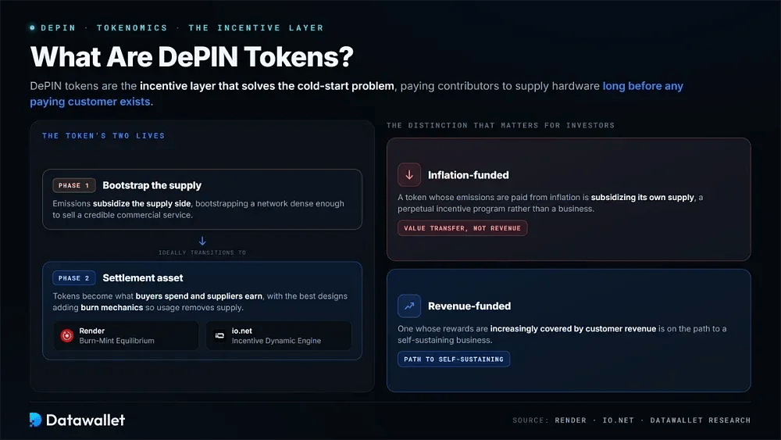Click the blue arrow between the phases
This screenshot has height=440, width=781.
tap(202, 241)
